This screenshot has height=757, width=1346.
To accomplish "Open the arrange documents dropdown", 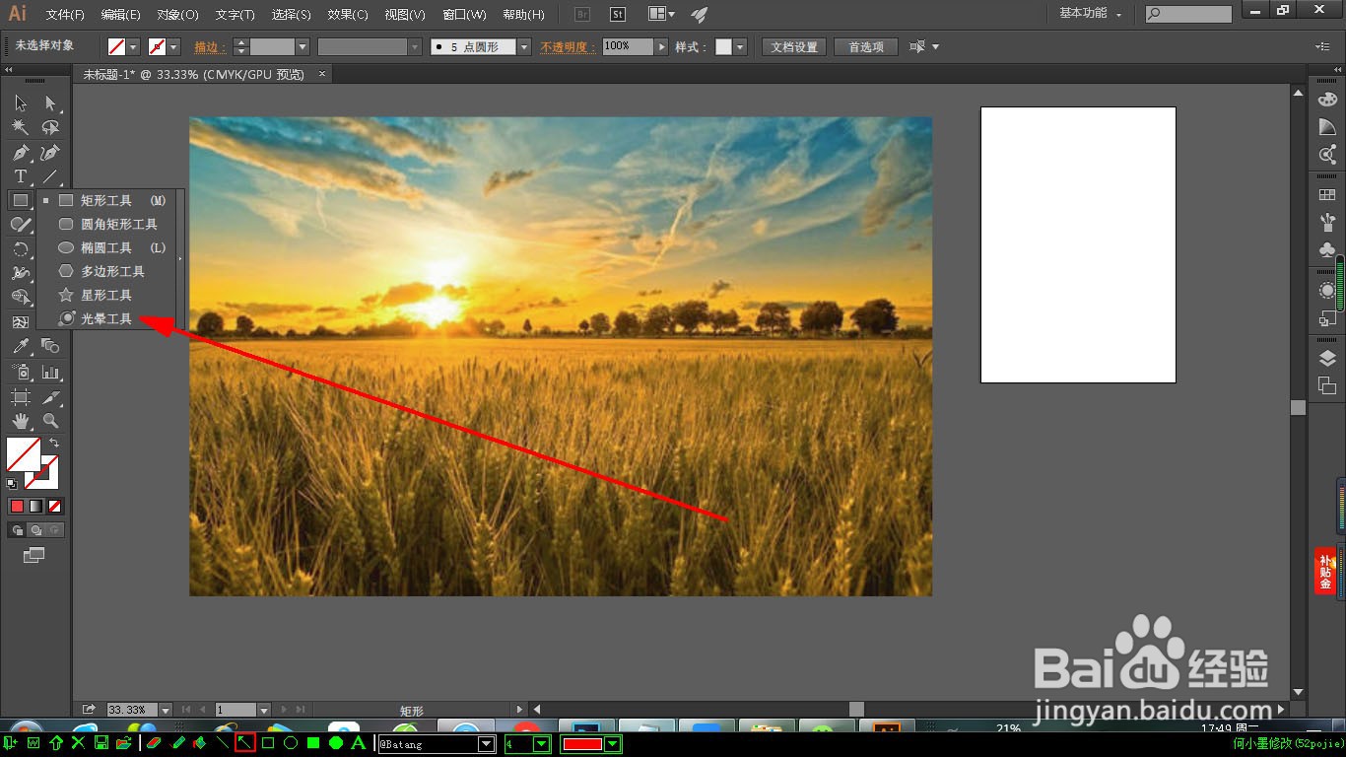I will (x=662, y=14).
